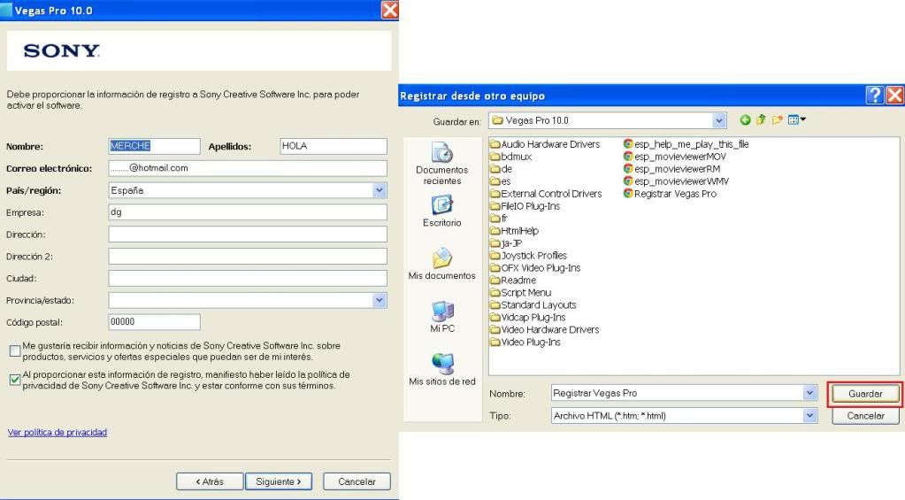Open Mis documentos in places bar
The width and height of the screenshot is (905, 500).
(x=442, y=264)
